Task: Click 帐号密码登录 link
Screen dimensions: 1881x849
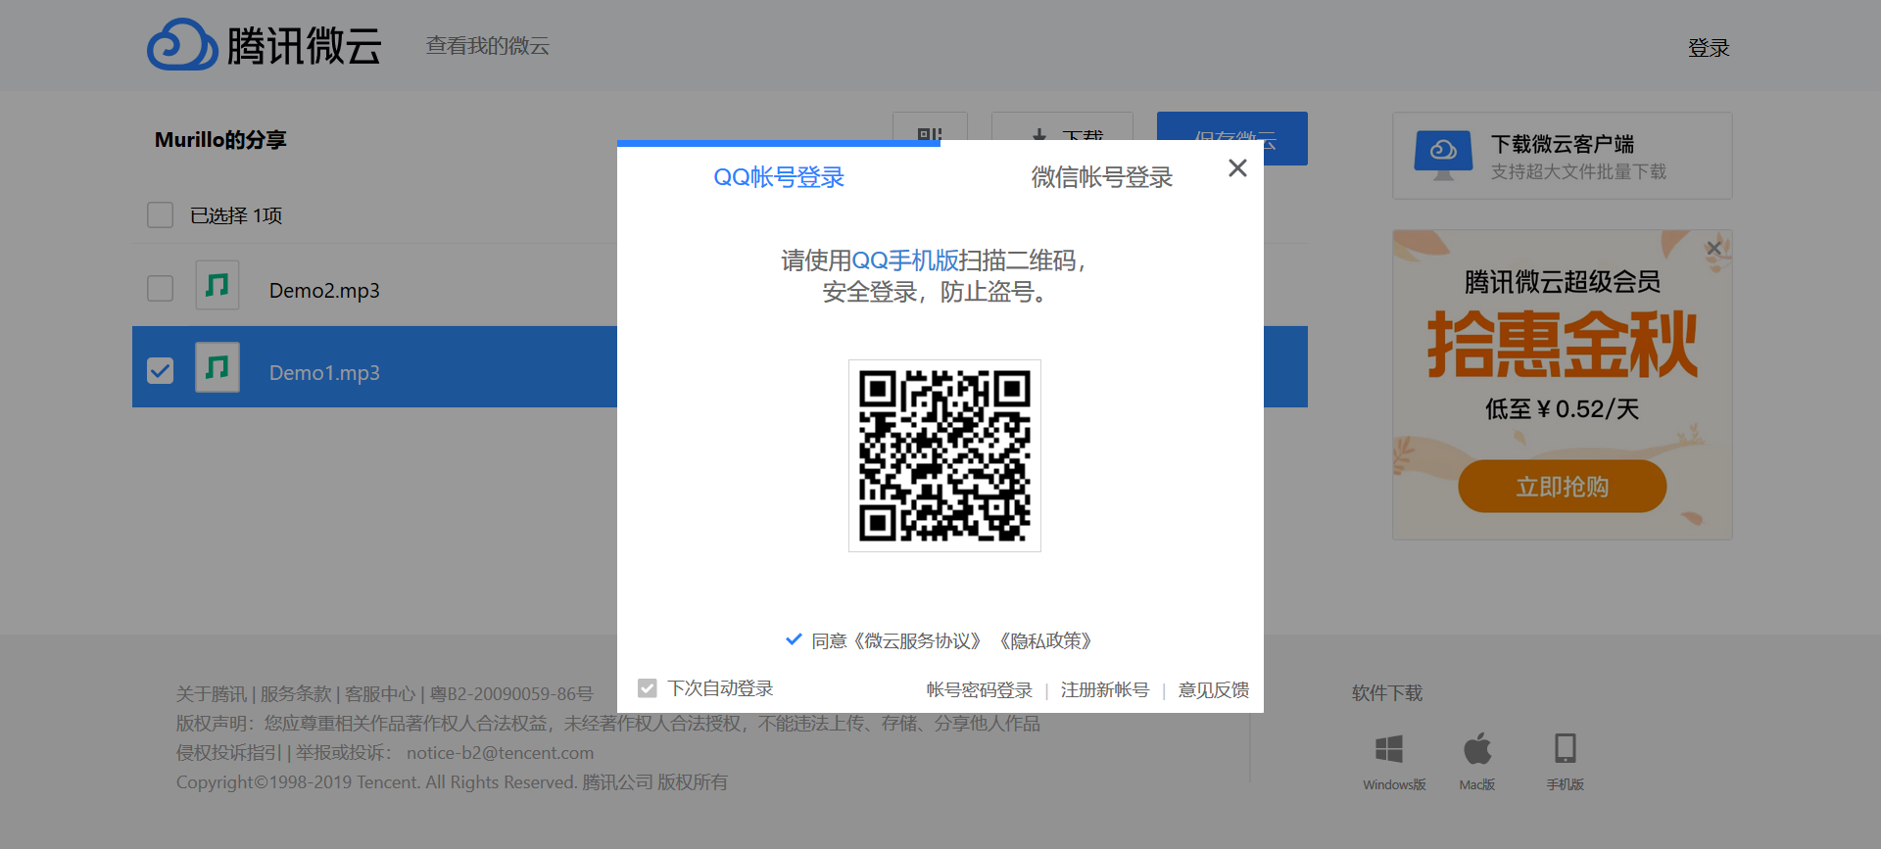Action: tap(980, 689)
